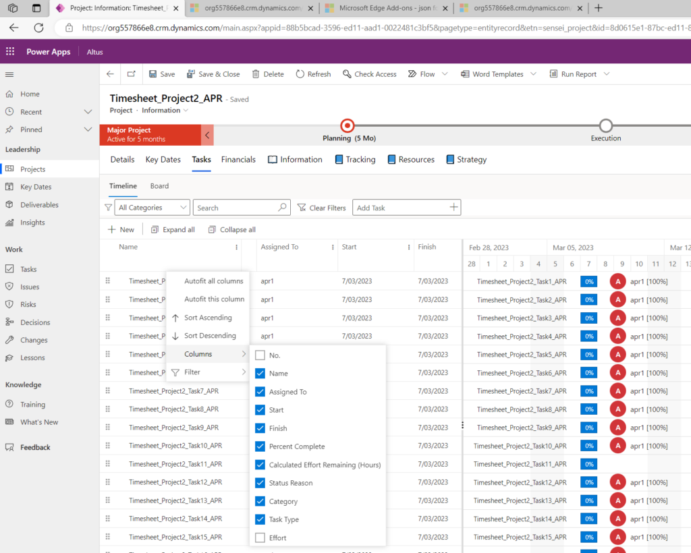Hide the Percent Complete column checkbox
Viewport: 691px width, 553px height.
[x=260, y=446]
